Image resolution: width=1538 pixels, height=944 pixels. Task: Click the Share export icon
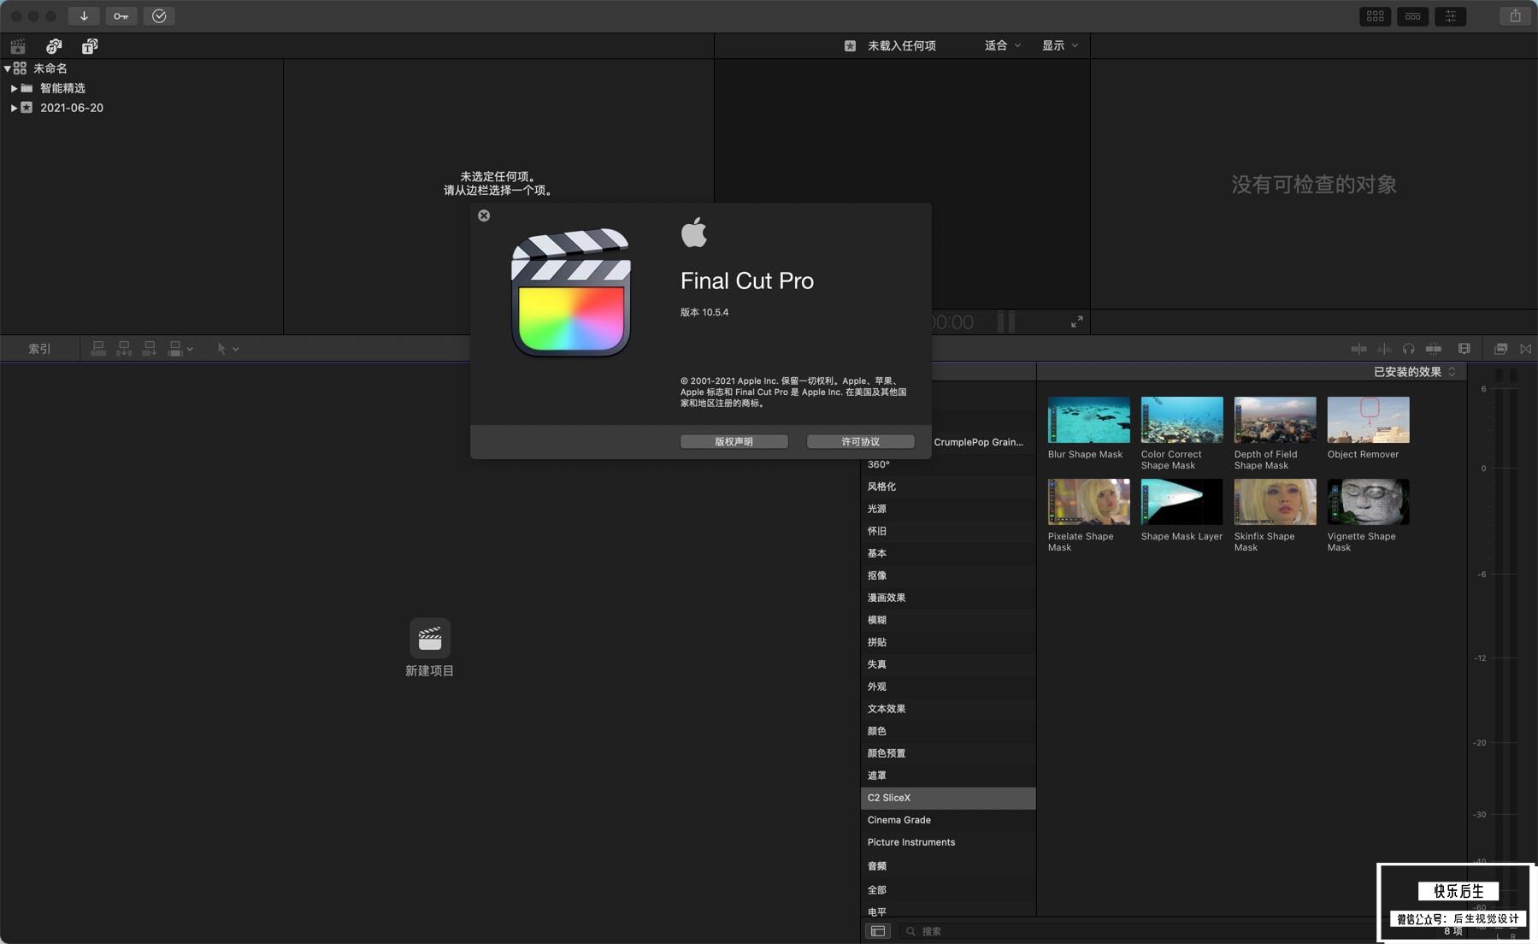pyautogui.click(x=1515, y=16)
